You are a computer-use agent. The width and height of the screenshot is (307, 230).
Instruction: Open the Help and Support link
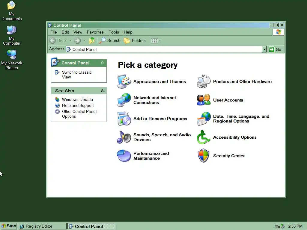click(x=78, y=105)
